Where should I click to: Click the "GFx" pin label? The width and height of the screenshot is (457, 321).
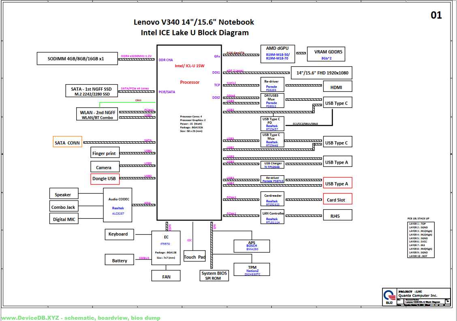point(217,56)
